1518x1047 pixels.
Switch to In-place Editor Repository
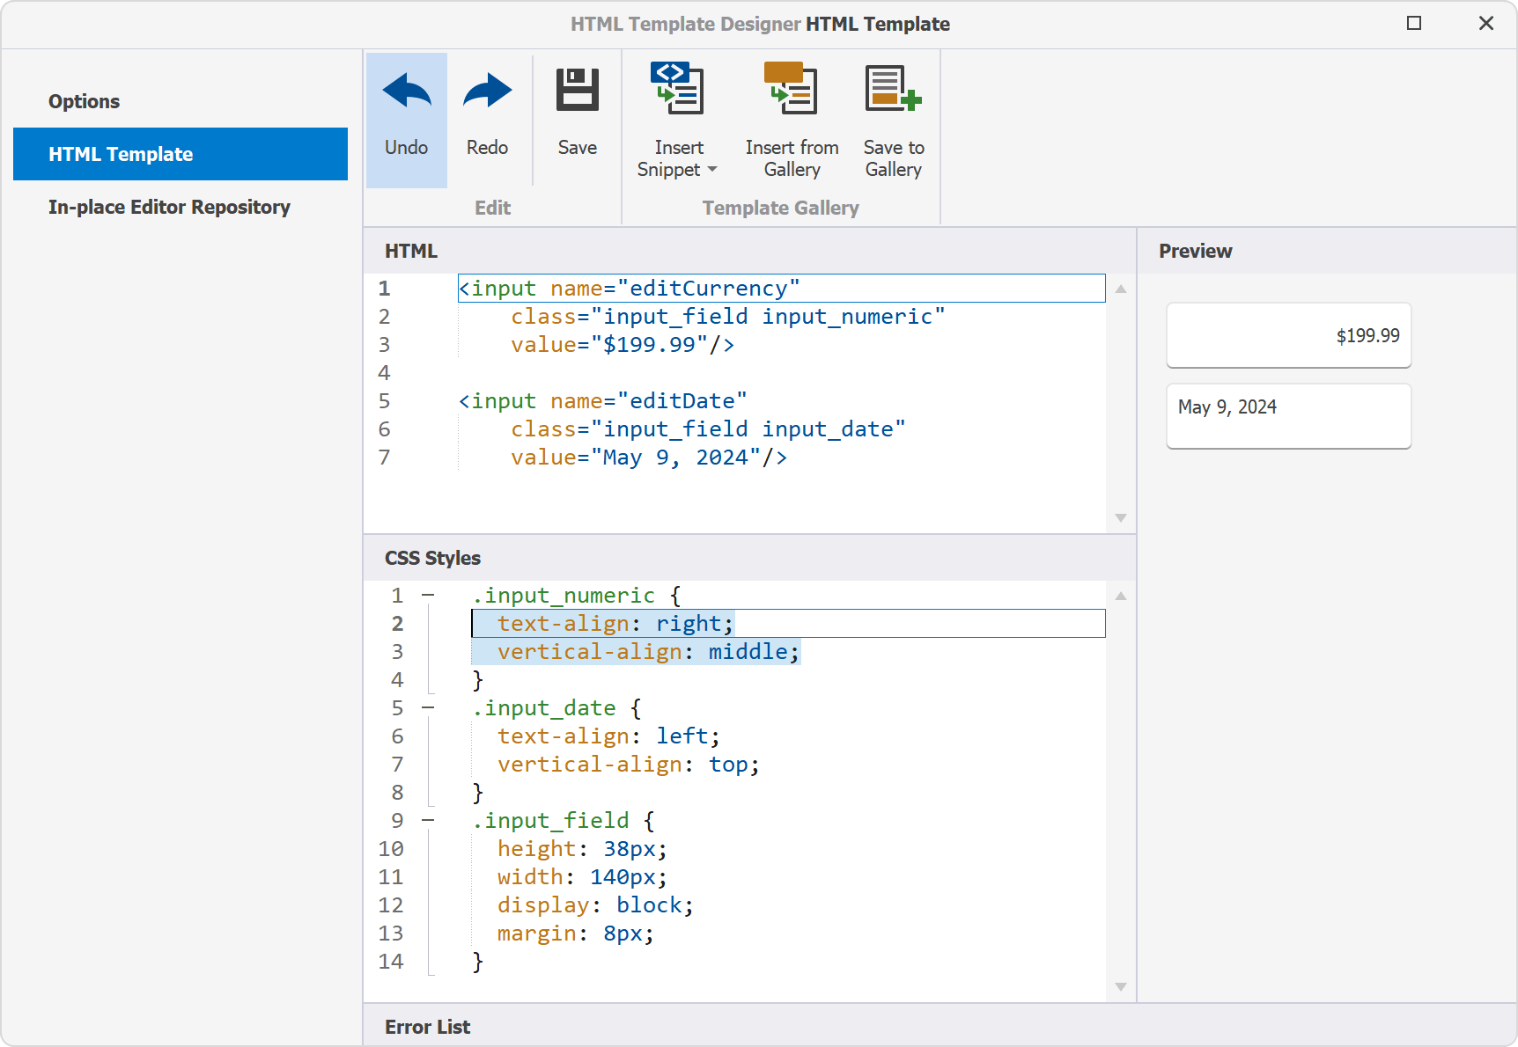169,207
